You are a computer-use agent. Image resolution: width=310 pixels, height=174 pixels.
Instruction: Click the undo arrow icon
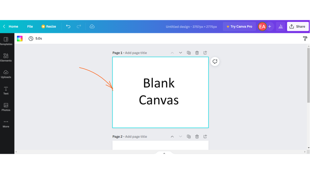(68, 27)
